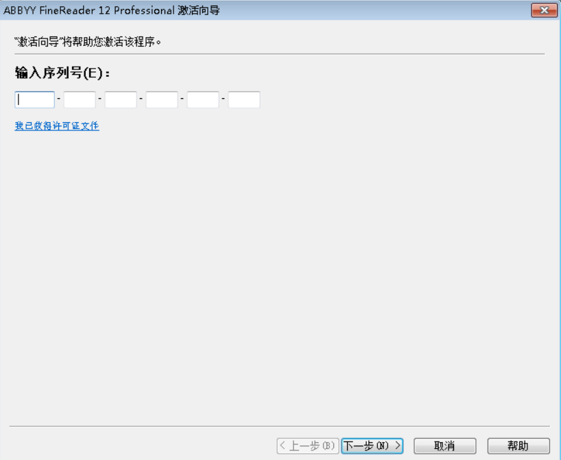Click the 输入序列号(E) heading label
The width and height of the screenshot is (561, 460).
[62, 73]
